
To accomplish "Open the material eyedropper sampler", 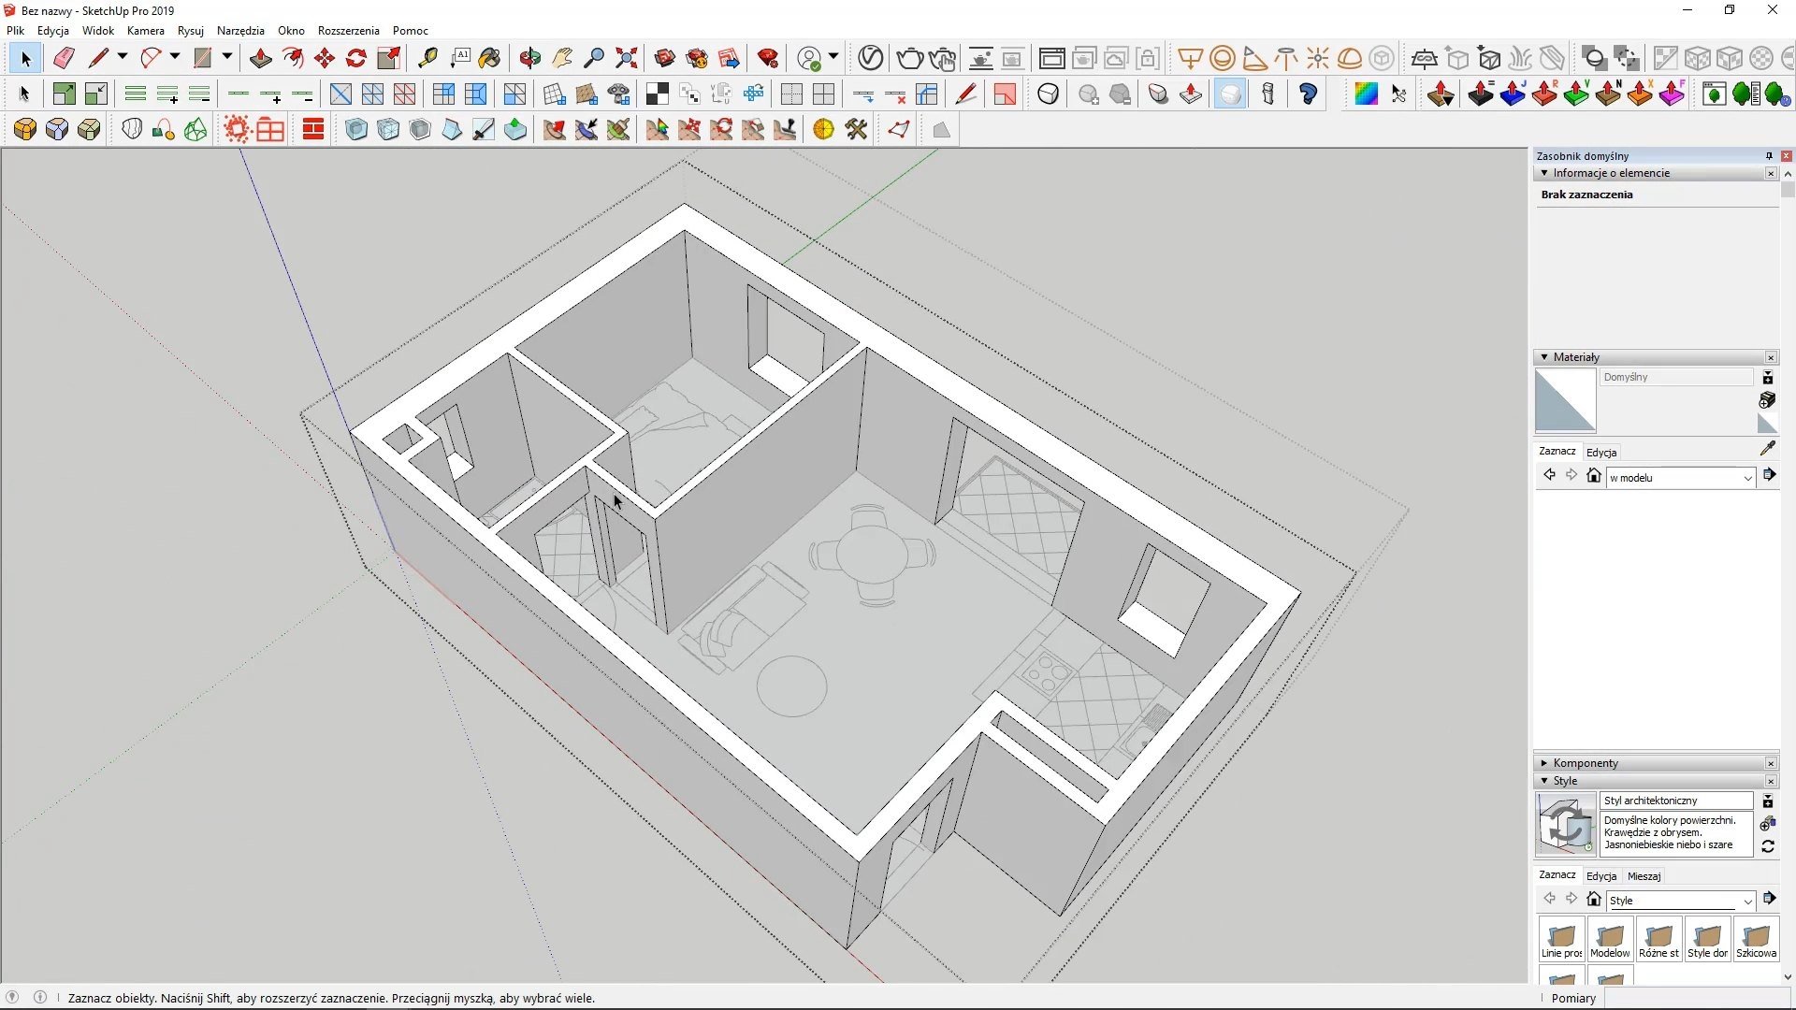I will tap(1767, 449).
